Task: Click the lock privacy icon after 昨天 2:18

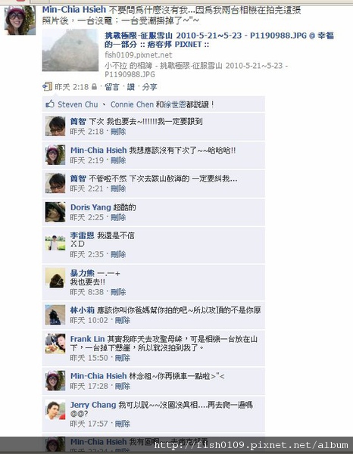Action: 94,86
